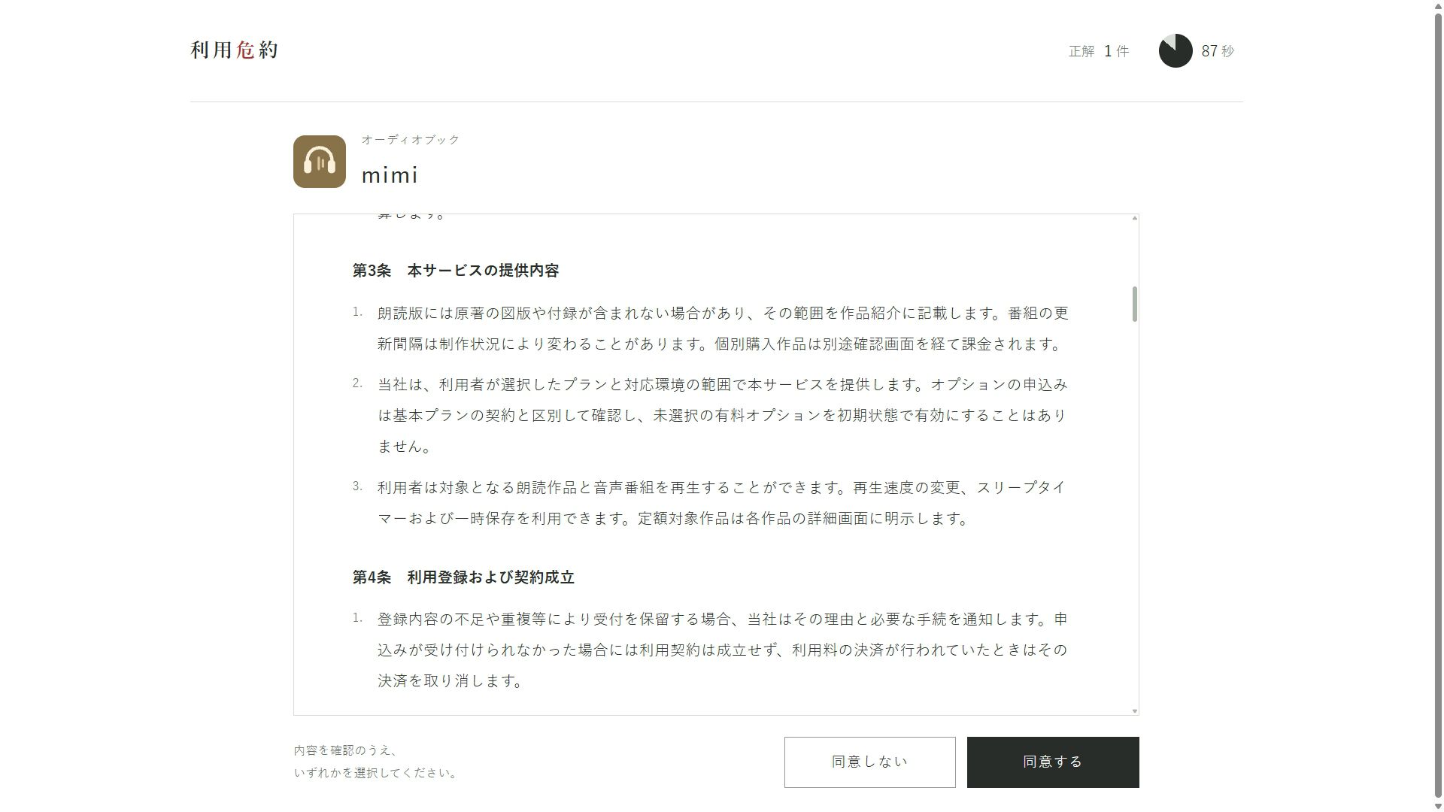Click the オーディオブック category label
Screen dimensions: 1444x812
(411, 140)
